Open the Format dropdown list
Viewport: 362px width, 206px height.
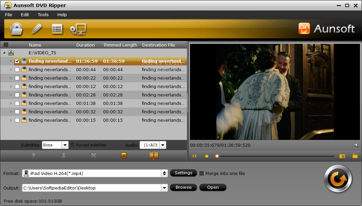tap(164, 173)
